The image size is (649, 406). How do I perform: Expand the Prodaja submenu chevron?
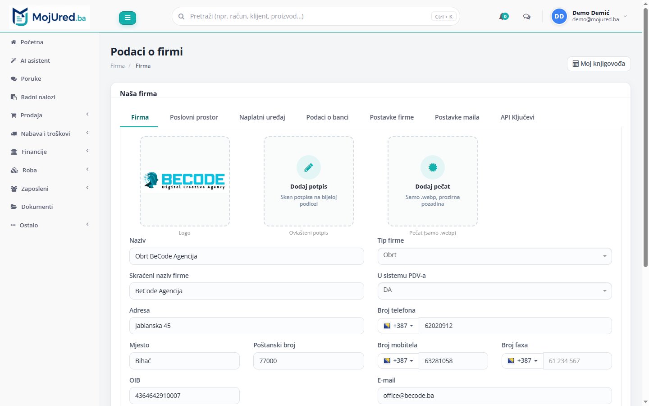pos(87,115)
